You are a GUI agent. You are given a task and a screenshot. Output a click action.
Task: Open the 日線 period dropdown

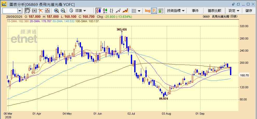point(80,11)
